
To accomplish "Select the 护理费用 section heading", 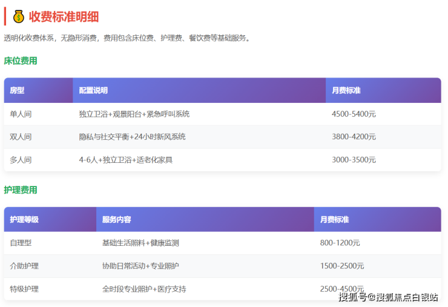I will (x=21, y=190).
